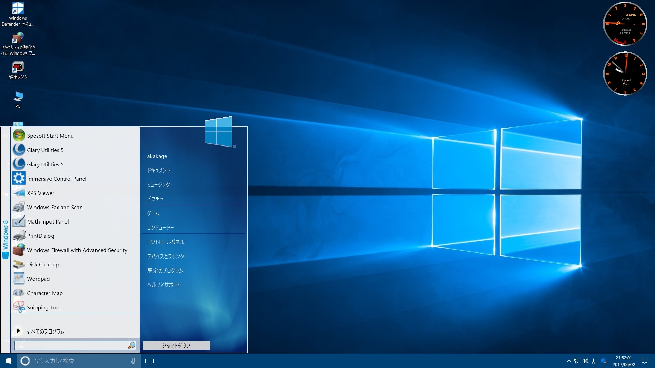
Task: Click the Spesoft Start Menu text label
Action: (x=50, y=136)
